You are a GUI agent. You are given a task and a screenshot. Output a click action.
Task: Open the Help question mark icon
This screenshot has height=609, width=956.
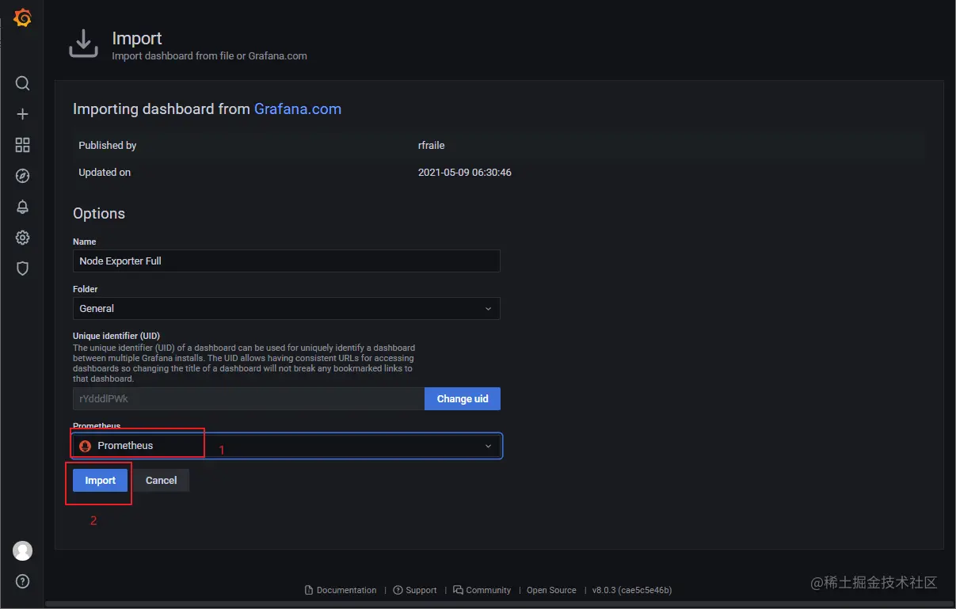23,581
